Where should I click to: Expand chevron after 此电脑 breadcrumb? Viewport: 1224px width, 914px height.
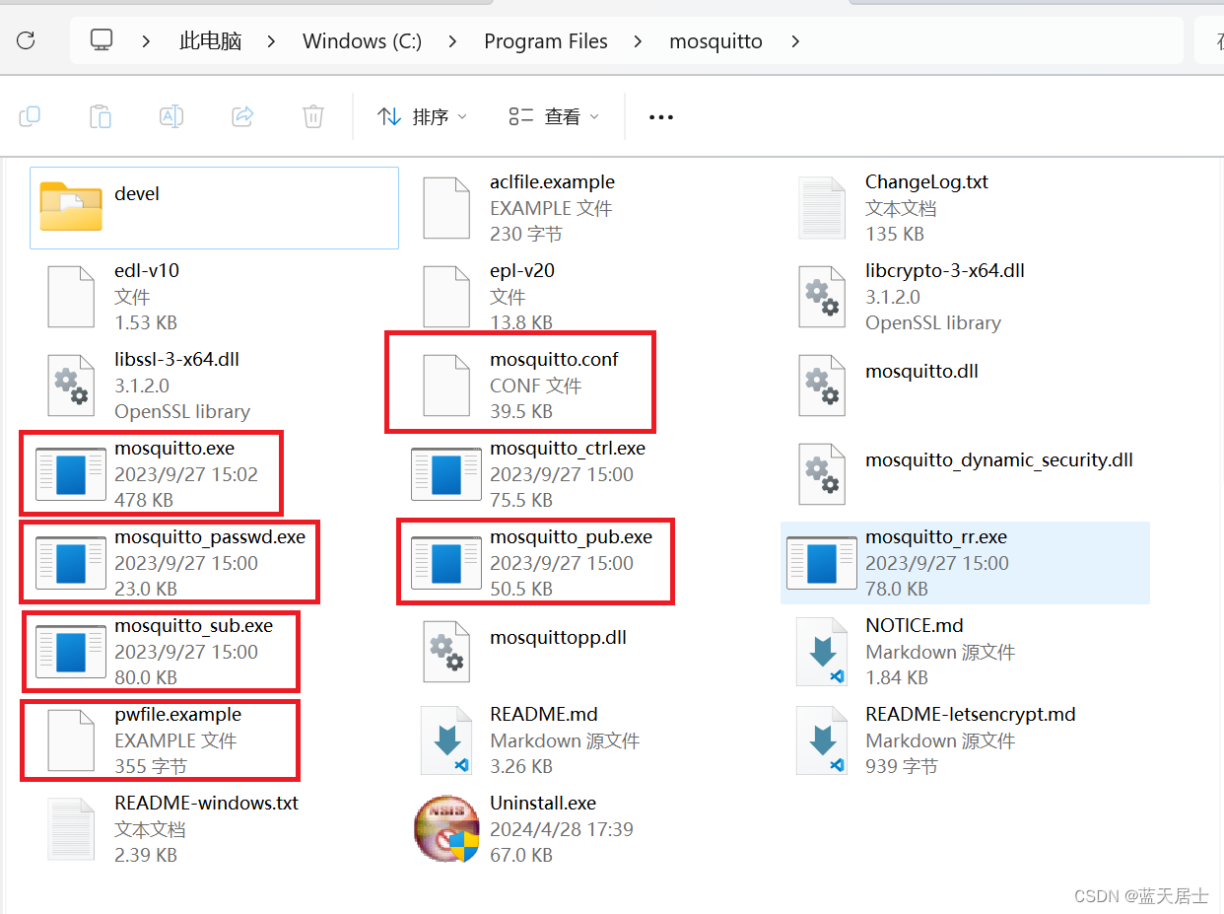tap(270, 41)
